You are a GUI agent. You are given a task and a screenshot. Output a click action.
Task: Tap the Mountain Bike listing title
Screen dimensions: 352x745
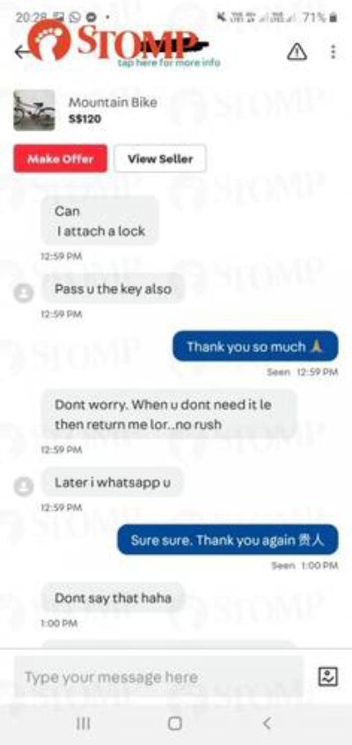pyautogui.click(x=113, y=102)
